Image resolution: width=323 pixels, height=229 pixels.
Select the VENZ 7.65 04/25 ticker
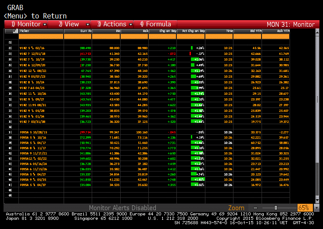pos(32,88)
